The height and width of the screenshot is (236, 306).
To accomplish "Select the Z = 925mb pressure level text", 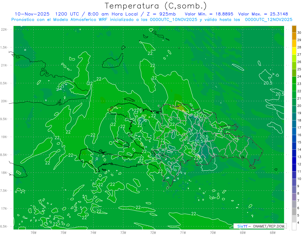I will [160, 14].
